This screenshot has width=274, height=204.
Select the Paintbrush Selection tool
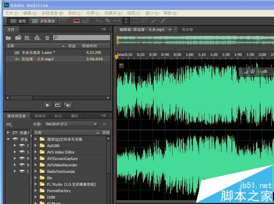(154, 21)
